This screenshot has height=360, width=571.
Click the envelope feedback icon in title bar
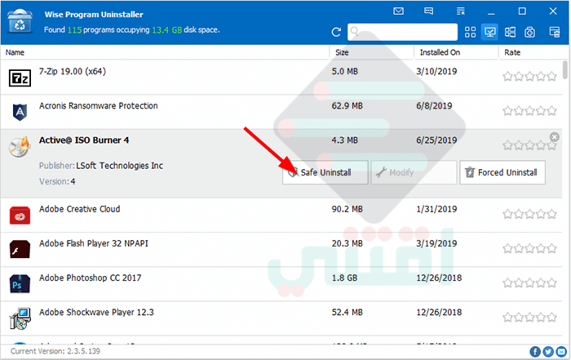coord(398,11)
